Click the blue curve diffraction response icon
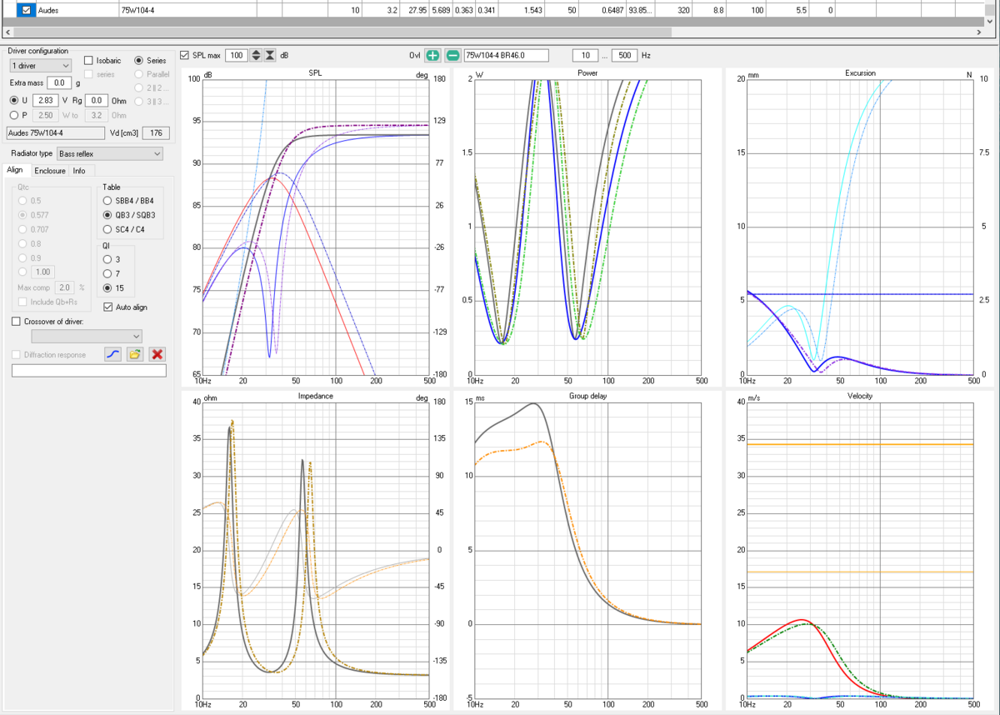1000x715 pixels. [113, 354]
